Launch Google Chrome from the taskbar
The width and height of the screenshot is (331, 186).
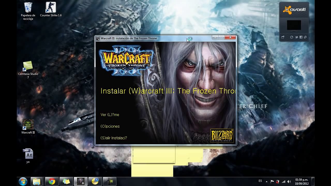pos(52,181)
